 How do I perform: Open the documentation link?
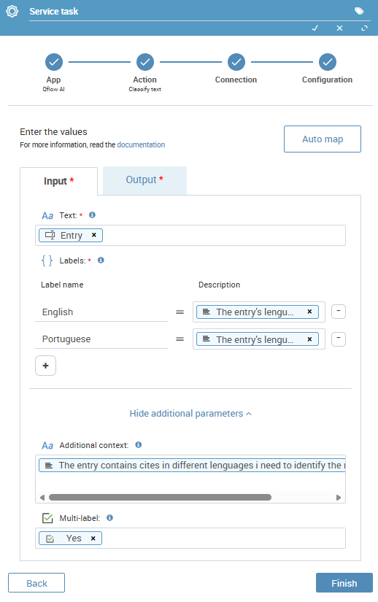(141, 144)
